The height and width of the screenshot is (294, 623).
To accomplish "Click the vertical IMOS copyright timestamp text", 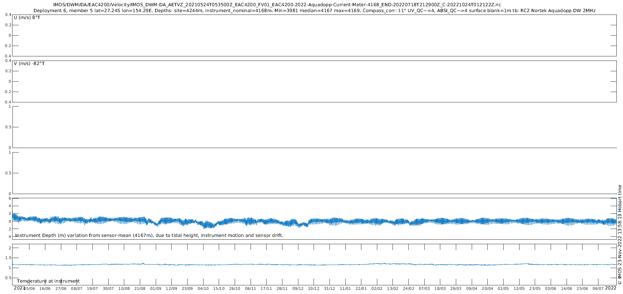I will (x=620, y=235).
